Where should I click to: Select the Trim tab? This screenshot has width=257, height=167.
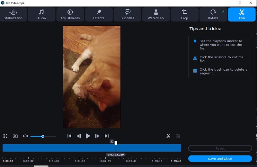[242, 14]
